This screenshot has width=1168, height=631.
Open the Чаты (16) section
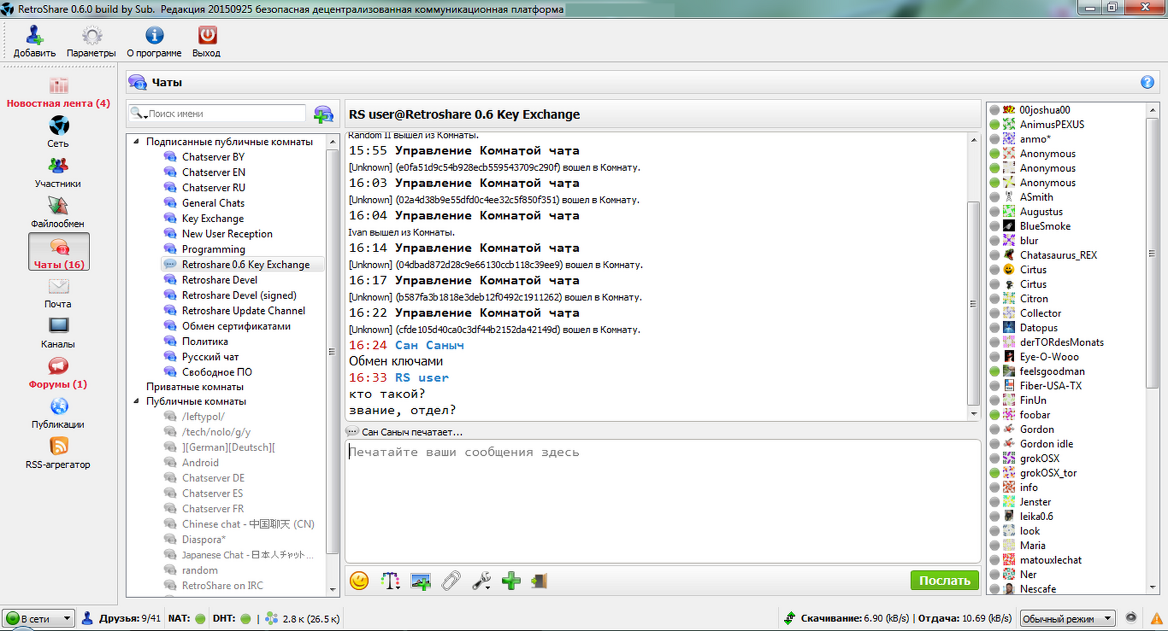(x=58, y=252)
